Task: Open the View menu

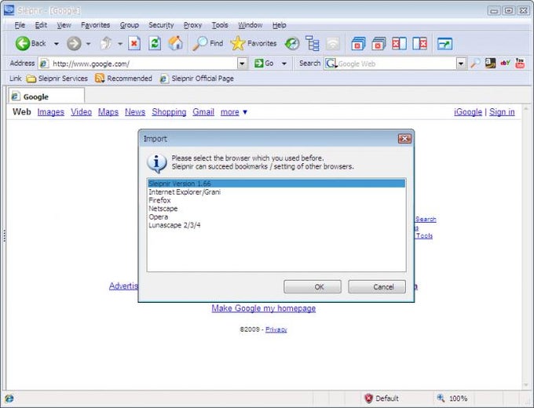Action: [64, 25]
